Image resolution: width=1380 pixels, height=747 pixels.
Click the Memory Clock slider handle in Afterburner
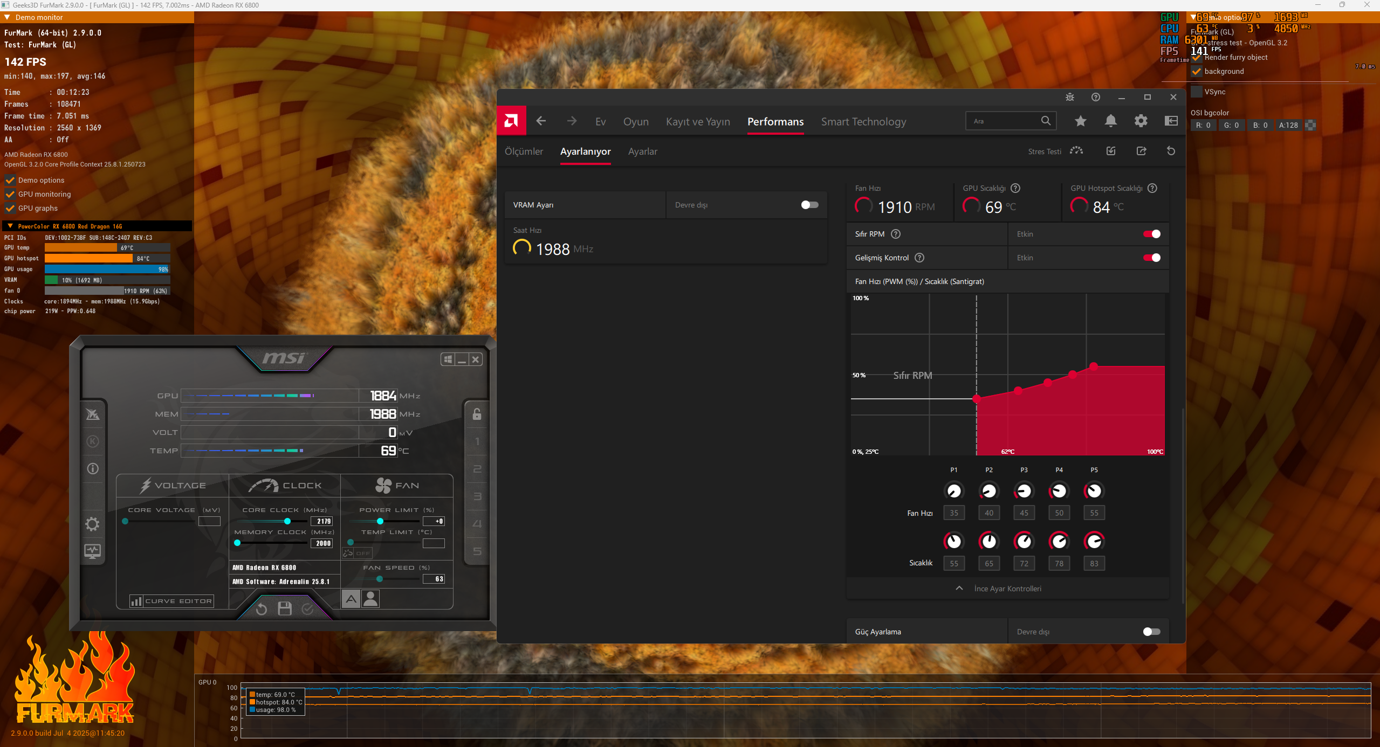pyautogui.click(x=237, y=543)
